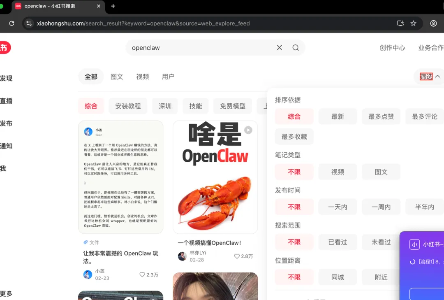Choose 不限 under 位置距离
This screenshot has height=300, width=444.
[294, 277]
